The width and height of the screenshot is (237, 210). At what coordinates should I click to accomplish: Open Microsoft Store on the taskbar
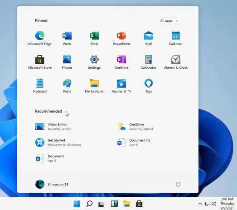pyautogui.click(x=139, y=204)
